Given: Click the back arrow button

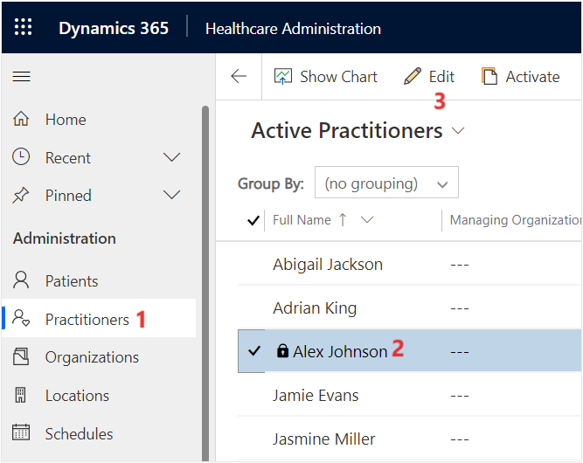Looking at the screenshot, I should tap(239, 77).
